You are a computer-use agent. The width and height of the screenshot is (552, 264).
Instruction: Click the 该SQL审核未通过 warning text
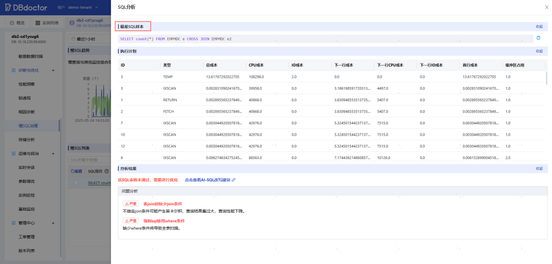coord(148,180)
